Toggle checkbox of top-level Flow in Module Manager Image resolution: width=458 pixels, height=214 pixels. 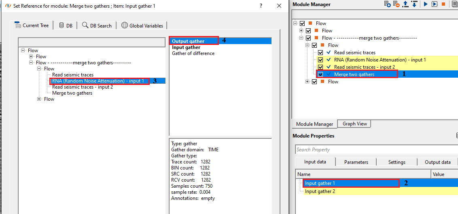click(302, 23)
